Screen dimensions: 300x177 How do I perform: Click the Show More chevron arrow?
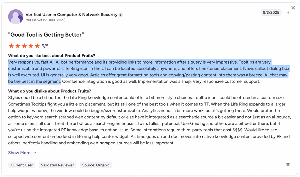pos(34,152)
